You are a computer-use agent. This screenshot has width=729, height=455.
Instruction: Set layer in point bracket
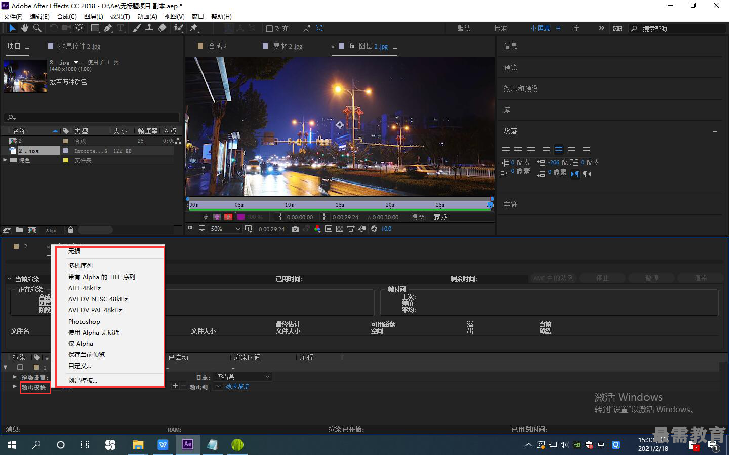pos(280,217)
